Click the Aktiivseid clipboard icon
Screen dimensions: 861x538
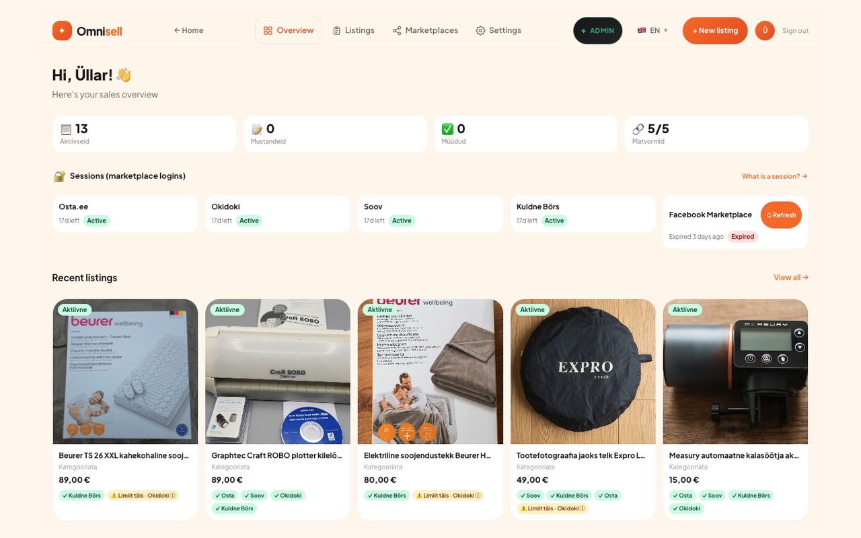click(x=66, y=129)
